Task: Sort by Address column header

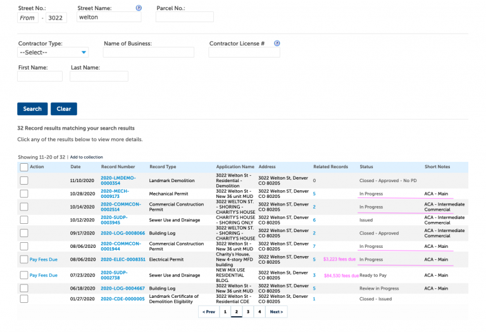Action: (267, 166)
